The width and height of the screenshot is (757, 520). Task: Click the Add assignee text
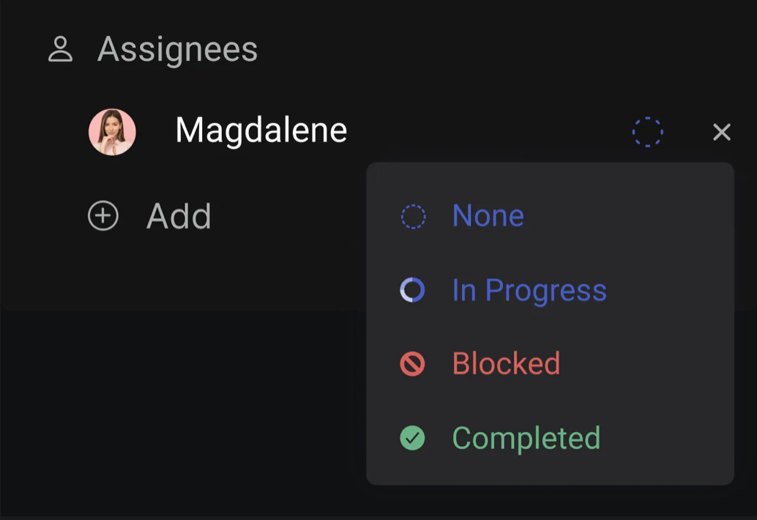pos(179,216)
